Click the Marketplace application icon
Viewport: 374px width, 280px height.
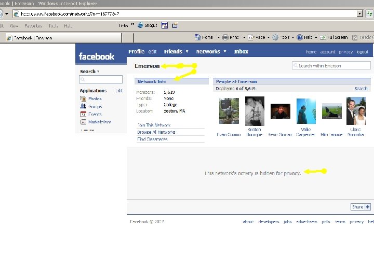(x=83, y=122)
